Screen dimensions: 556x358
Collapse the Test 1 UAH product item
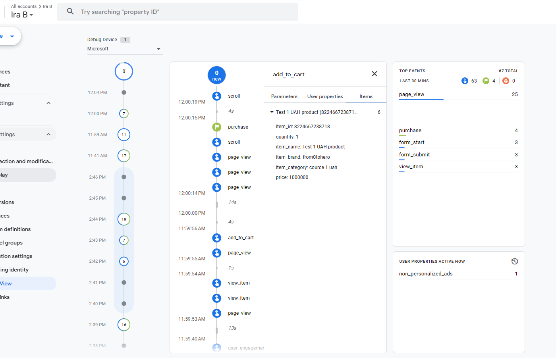click(272, 112)
